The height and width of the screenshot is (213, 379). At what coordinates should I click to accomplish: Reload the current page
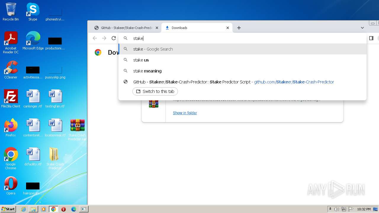pyautogui.click(x=114, y=38)
